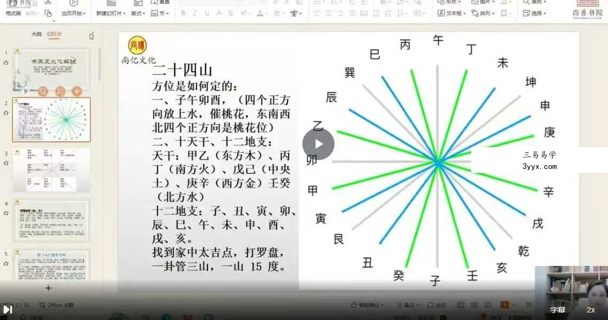This screenshot has height=320, width=608.
Task: Click the copy icon in clipboard group
Action: (x=48, y=13)
